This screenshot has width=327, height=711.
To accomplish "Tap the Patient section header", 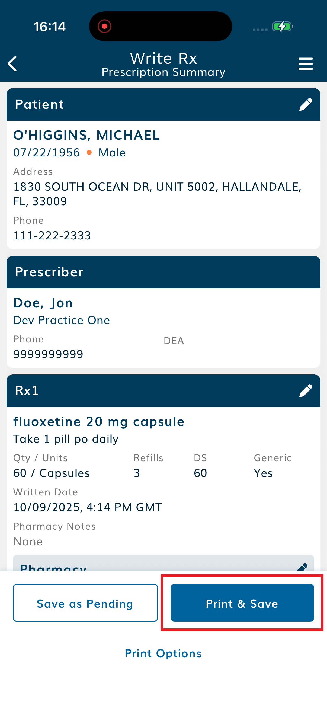I will coord(138,105).
